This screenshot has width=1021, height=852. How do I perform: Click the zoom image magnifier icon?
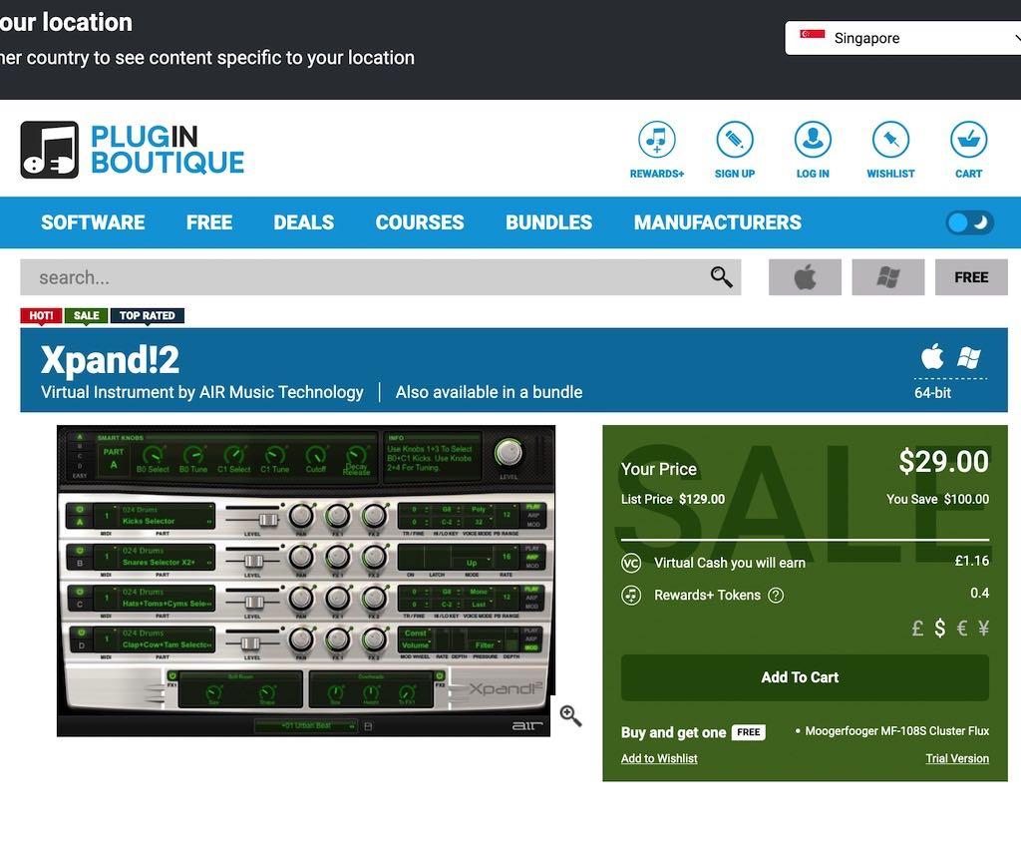[570, 715]
